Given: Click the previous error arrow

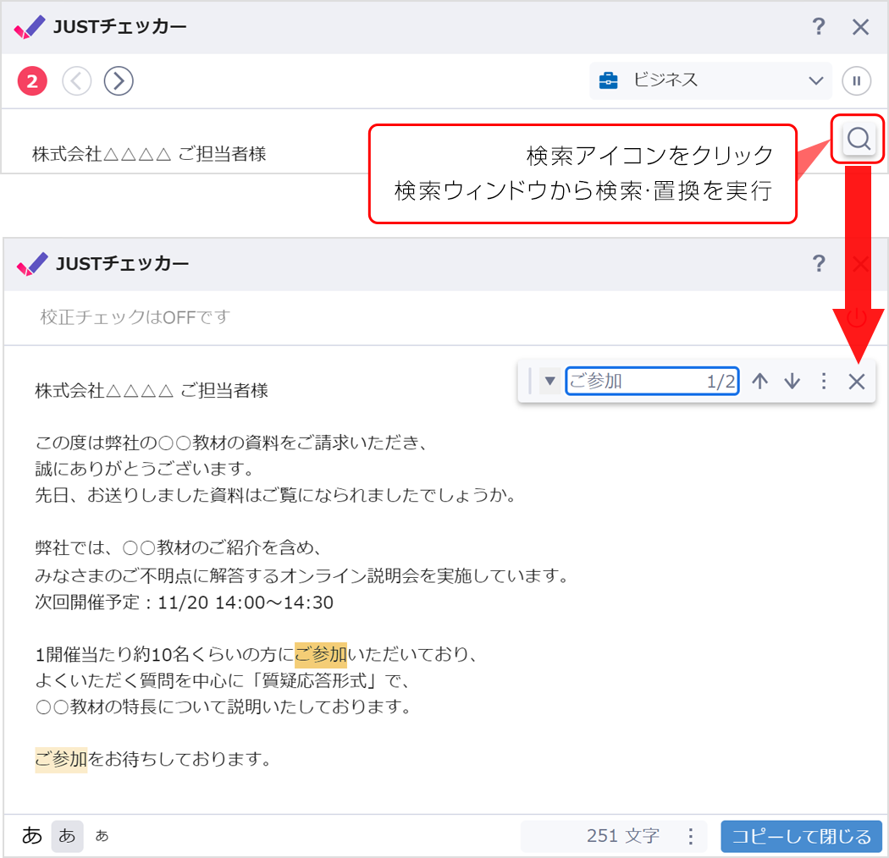Looking at the screenshot, I should (x=76, y=80).
